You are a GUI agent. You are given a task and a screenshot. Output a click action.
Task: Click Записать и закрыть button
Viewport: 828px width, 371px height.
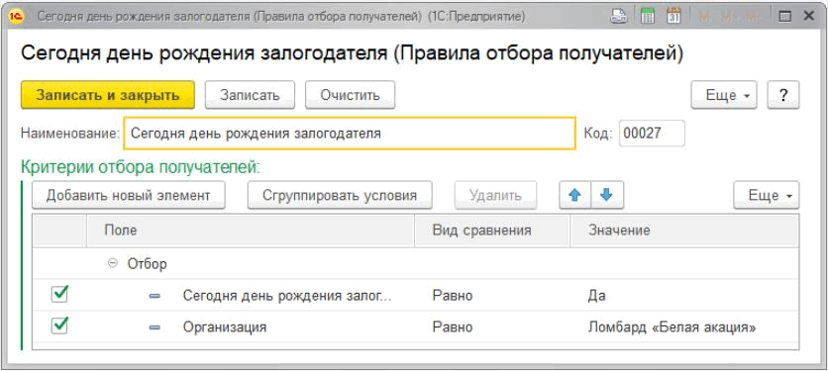(x=108, y=95)
